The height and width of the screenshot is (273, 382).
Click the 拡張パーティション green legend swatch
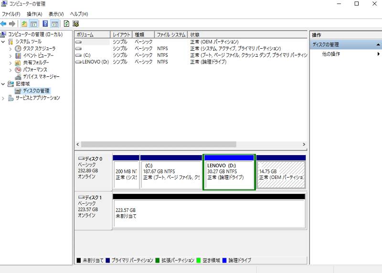click(x=158, y=260)
